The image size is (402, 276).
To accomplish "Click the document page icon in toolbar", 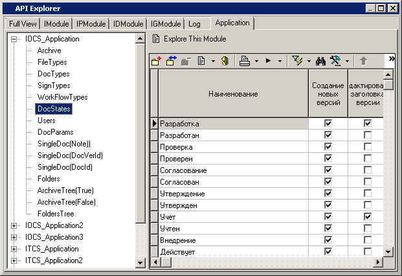I will (x=201, y=61).
